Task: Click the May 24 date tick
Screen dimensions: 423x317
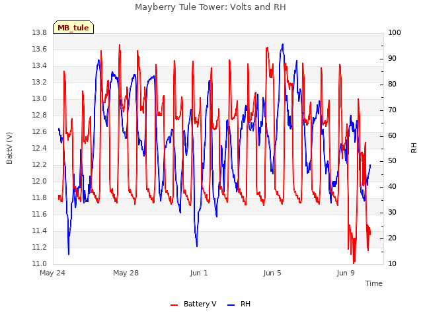Action: coord(52,273)
